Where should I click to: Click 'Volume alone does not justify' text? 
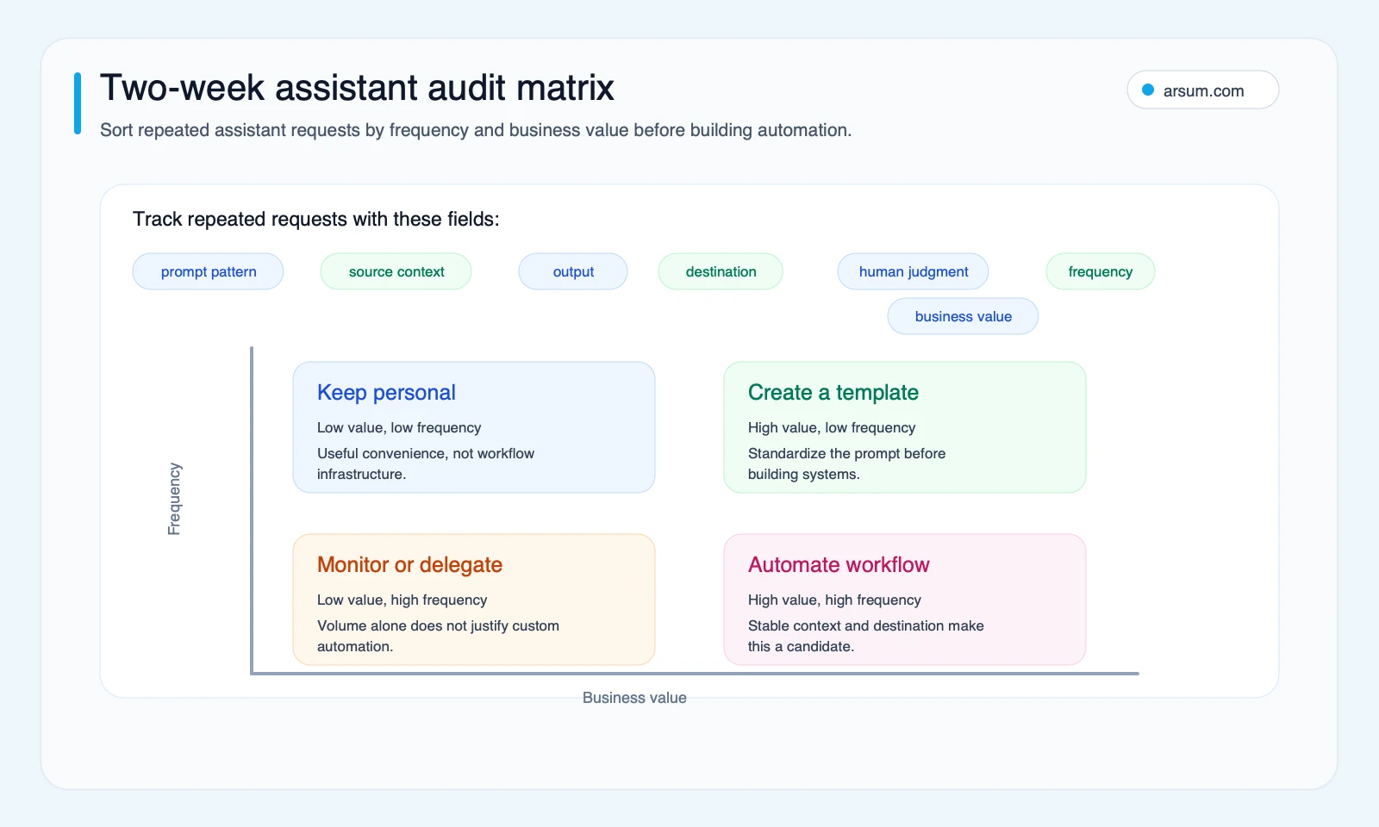[413, 625]
